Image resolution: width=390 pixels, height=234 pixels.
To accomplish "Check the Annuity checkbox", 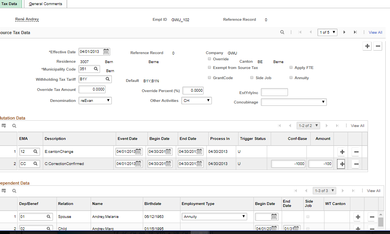I will [291, 78].
